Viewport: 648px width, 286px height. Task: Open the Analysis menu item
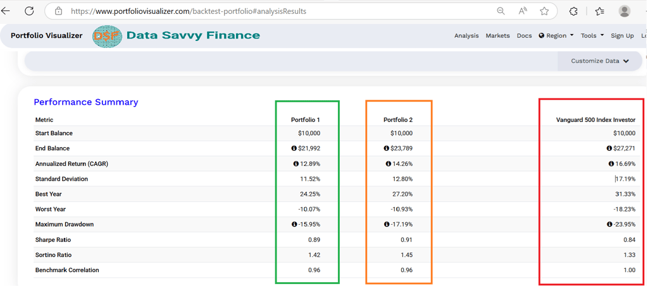coord(466,36)
